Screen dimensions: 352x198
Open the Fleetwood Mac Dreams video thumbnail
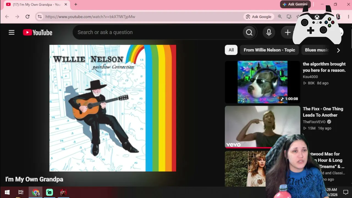click(x=245, y=169)
